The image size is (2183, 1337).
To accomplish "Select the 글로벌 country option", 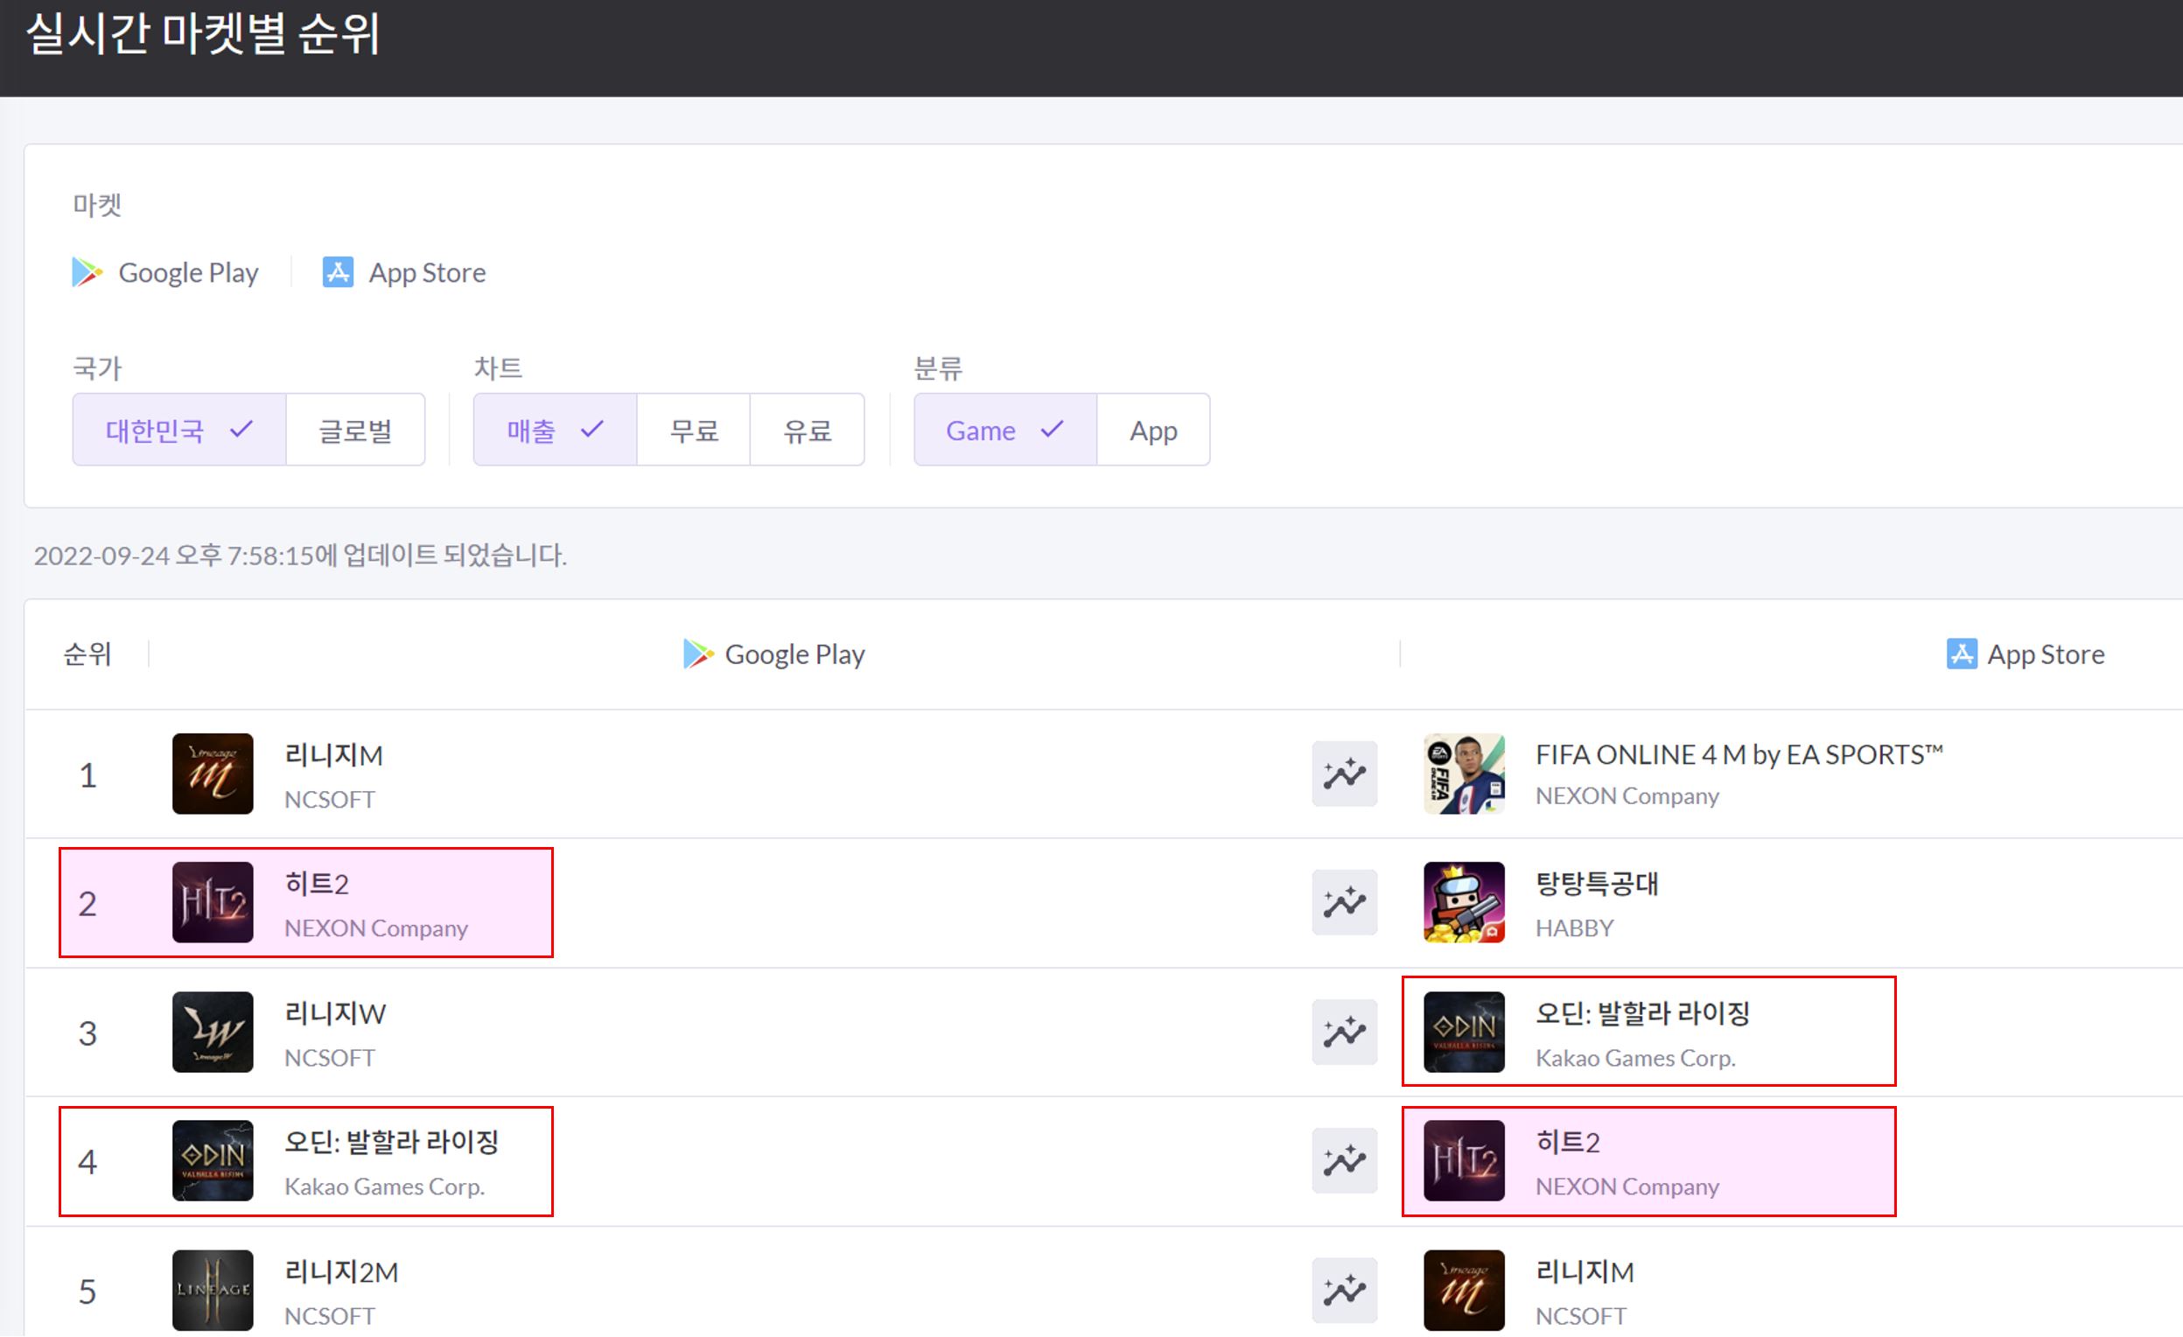I will click(355, 430).
